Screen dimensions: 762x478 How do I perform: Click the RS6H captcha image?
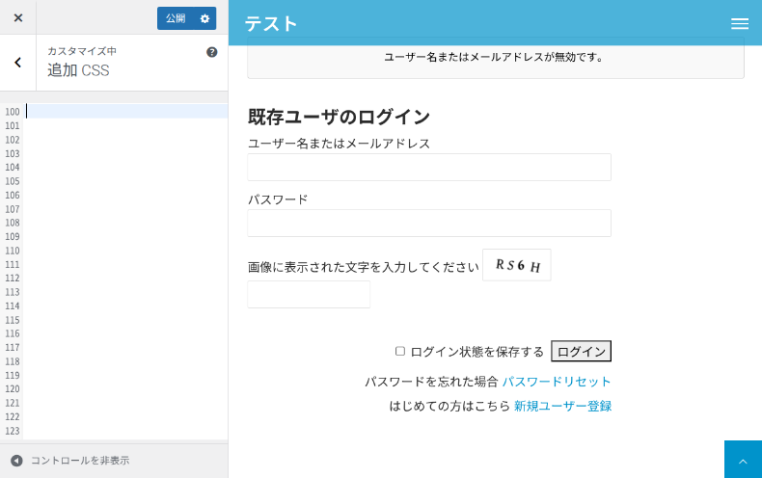click(x=517, y=265)
